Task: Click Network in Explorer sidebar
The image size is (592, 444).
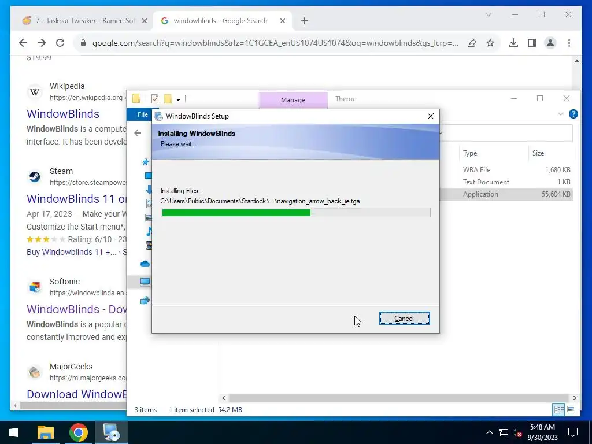Action: point(145,301)
